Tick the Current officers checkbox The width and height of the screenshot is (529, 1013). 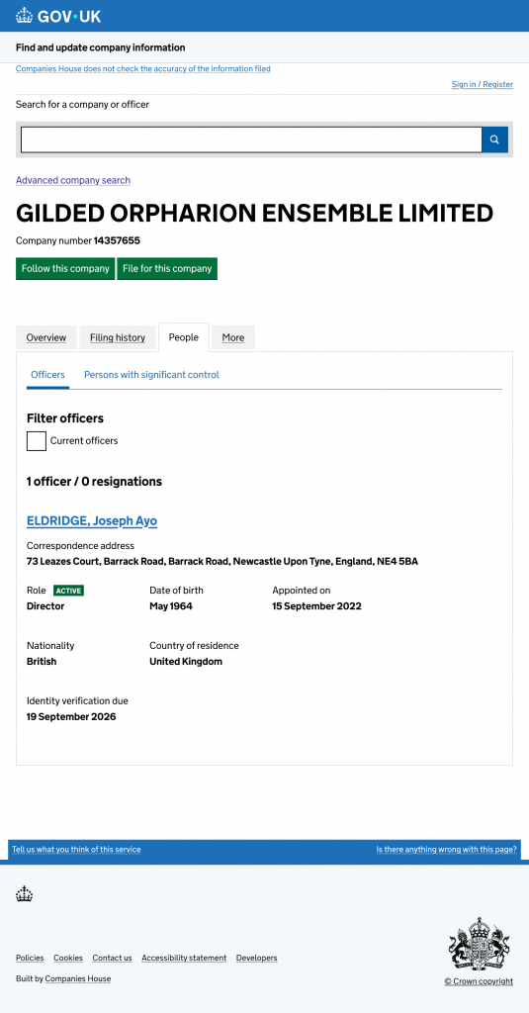37,441
